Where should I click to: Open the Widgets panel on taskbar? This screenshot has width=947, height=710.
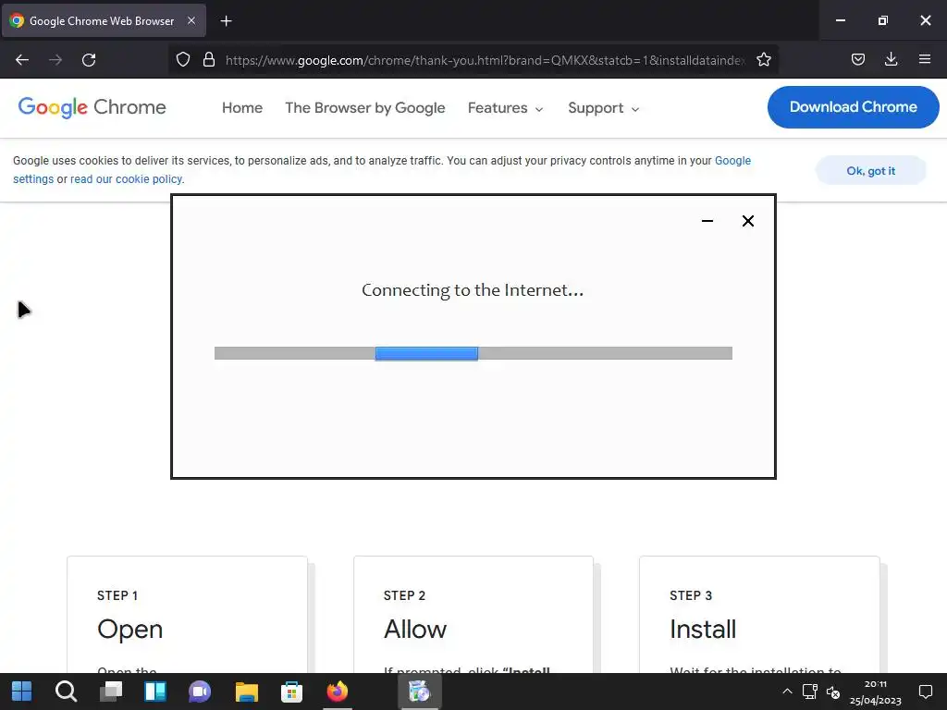coord(155,692)
